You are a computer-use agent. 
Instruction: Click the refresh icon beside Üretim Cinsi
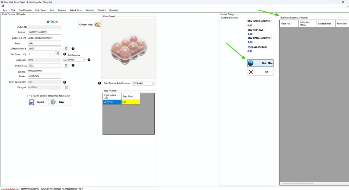pyautogui.click(x=66, y=65)
